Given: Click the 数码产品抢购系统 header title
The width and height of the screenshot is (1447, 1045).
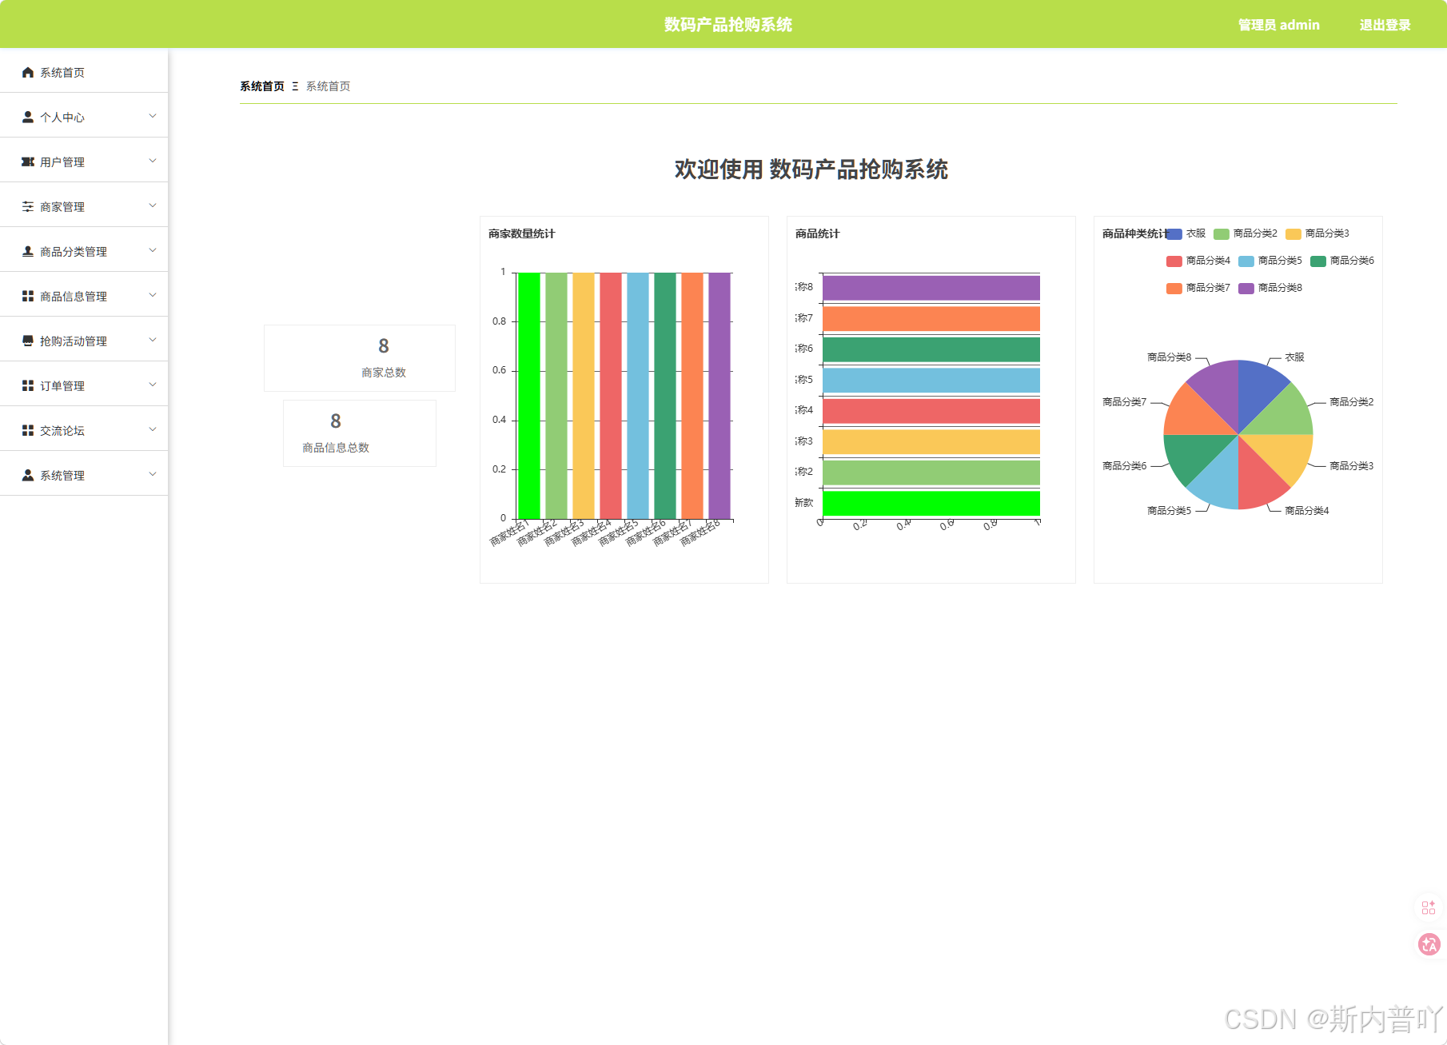Looking at the screenshot, I should [727, 25].
